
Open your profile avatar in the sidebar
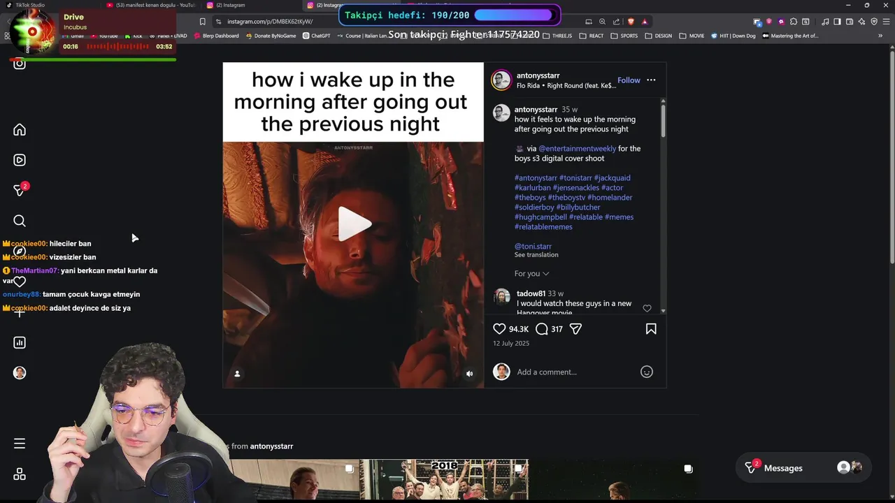[x=20, y=373]
